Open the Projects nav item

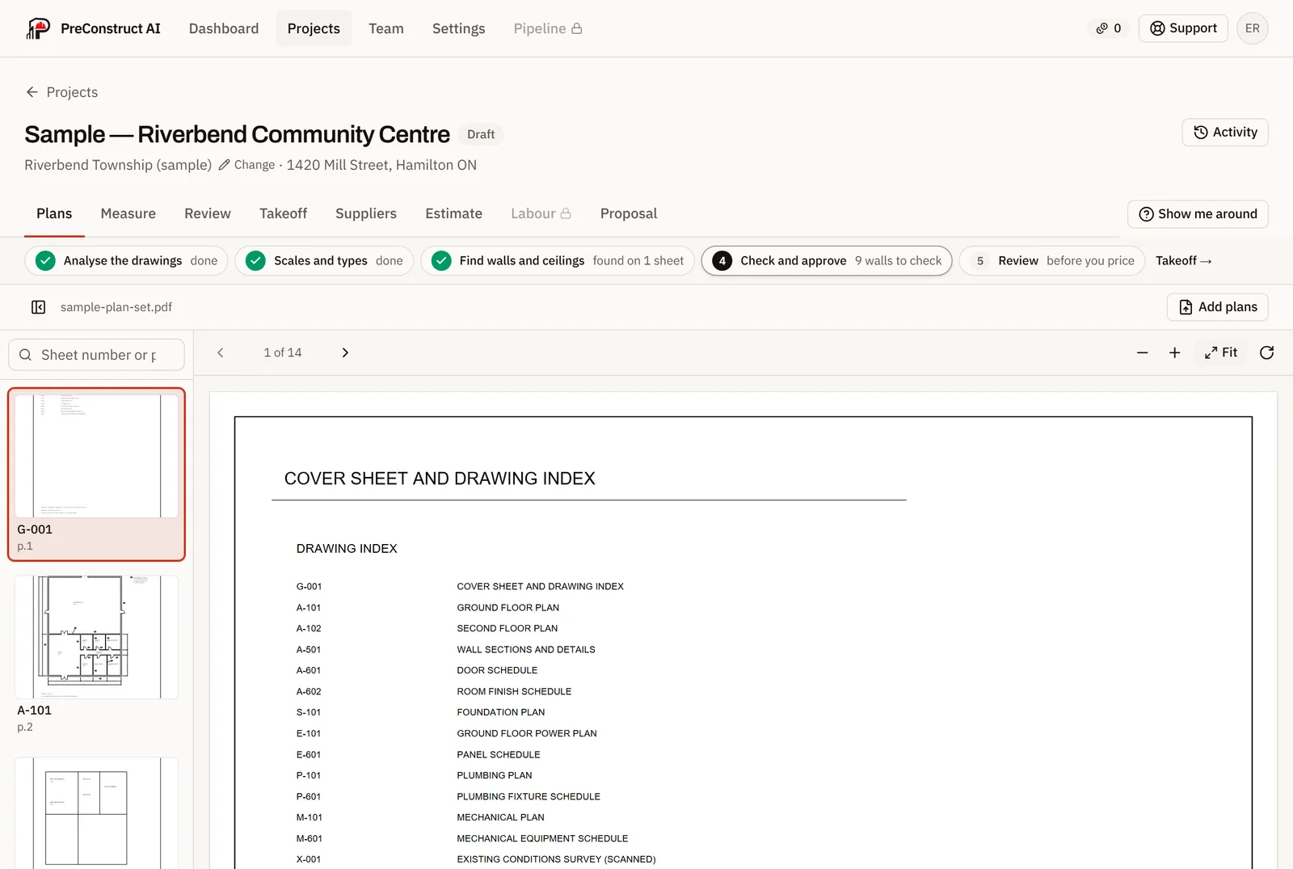coord(314,28)
